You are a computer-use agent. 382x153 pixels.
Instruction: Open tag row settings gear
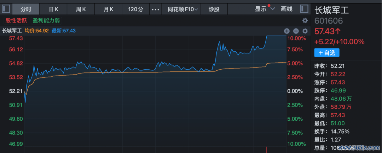coord(305,21)
